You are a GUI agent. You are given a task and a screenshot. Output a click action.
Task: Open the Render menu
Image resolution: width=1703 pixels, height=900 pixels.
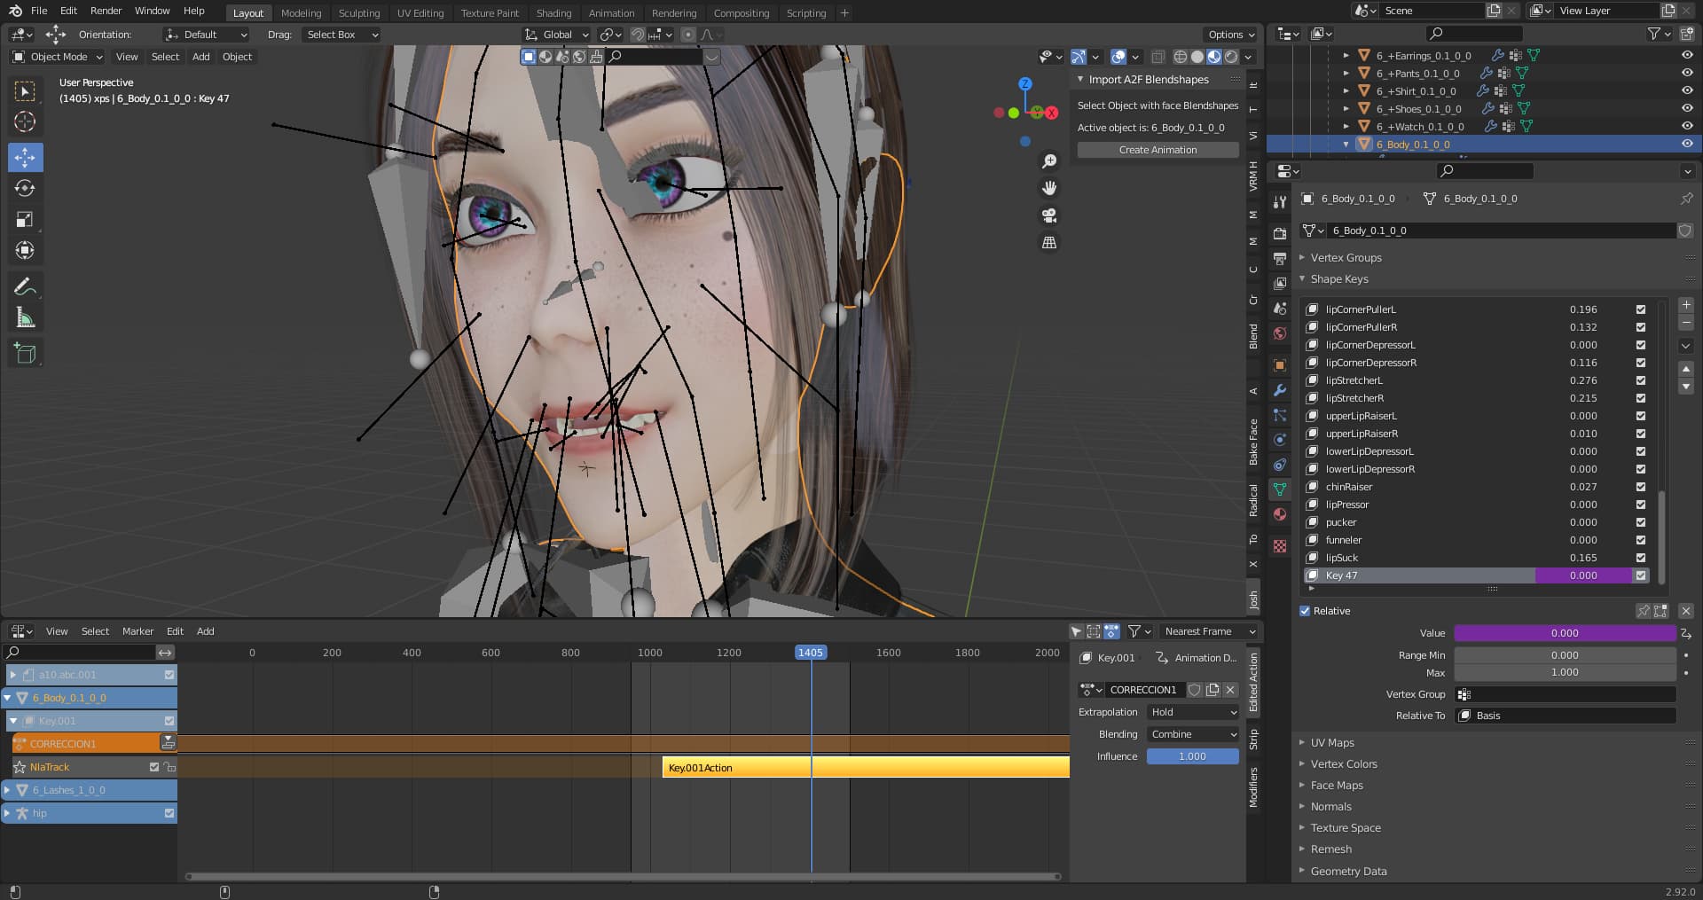[106, 11]
